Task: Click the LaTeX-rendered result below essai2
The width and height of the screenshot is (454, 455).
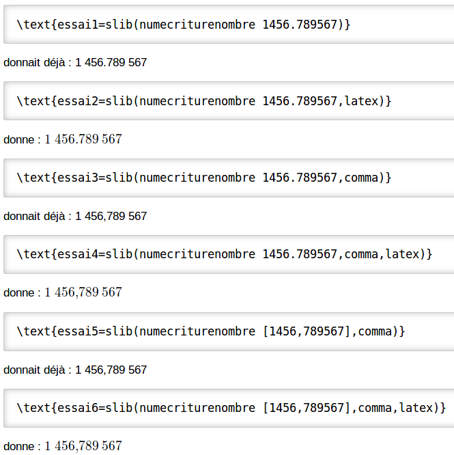Action: click(x=83, y=139)
